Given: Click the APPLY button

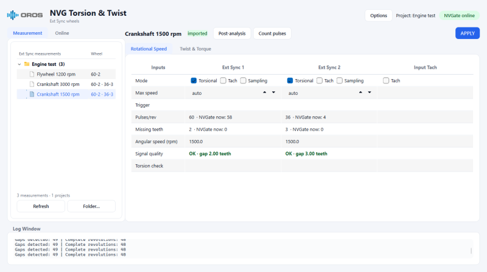Looking at the screenshot, I should point(468,33).
